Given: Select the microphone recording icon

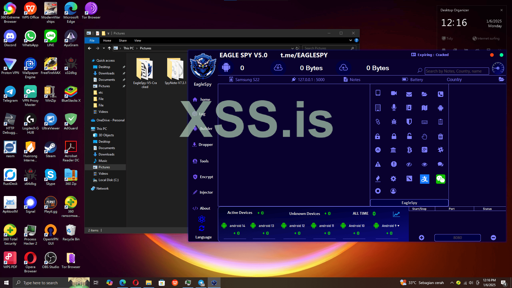Looking at the screenshot, I should [394, 107].
